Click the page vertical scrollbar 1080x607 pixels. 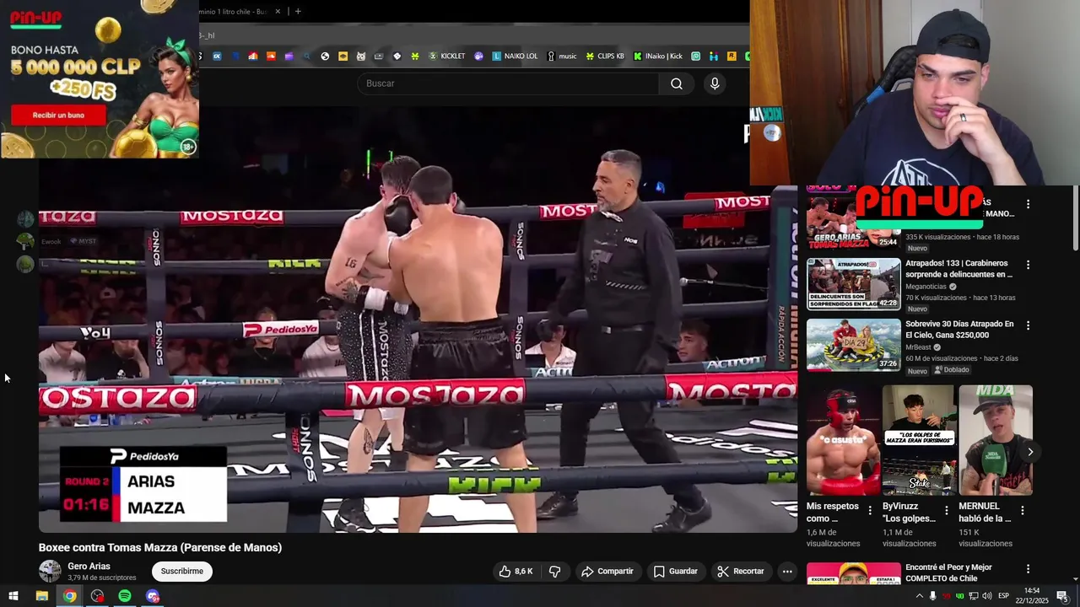[x=1075, y=218]
